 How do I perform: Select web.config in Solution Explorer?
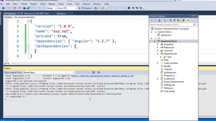[x=169, y=91]
